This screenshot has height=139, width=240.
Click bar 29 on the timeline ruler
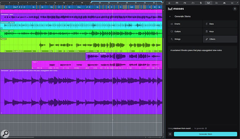tap(127, 3)
